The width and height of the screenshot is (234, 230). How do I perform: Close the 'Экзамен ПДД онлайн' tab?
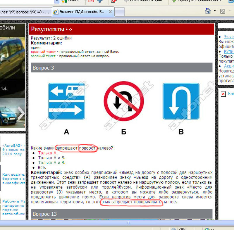coord(110,12)
